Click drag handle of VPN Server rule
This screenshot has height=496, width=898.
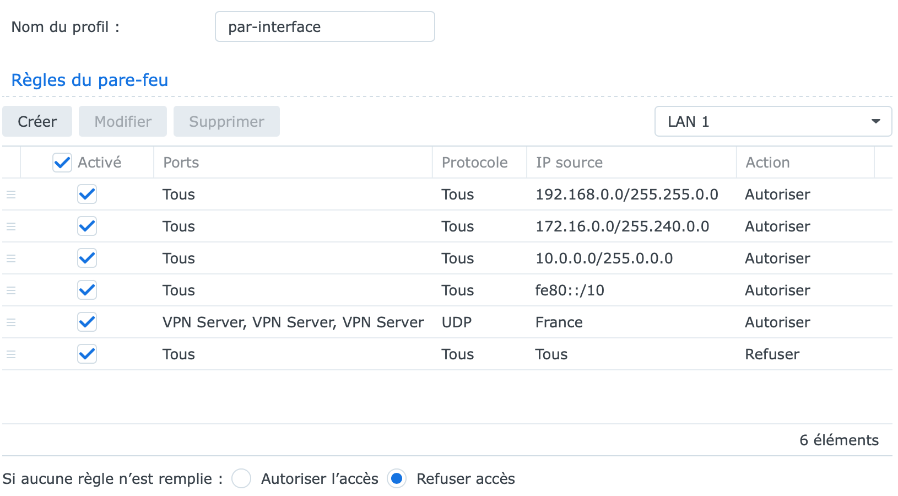[11, 322]
